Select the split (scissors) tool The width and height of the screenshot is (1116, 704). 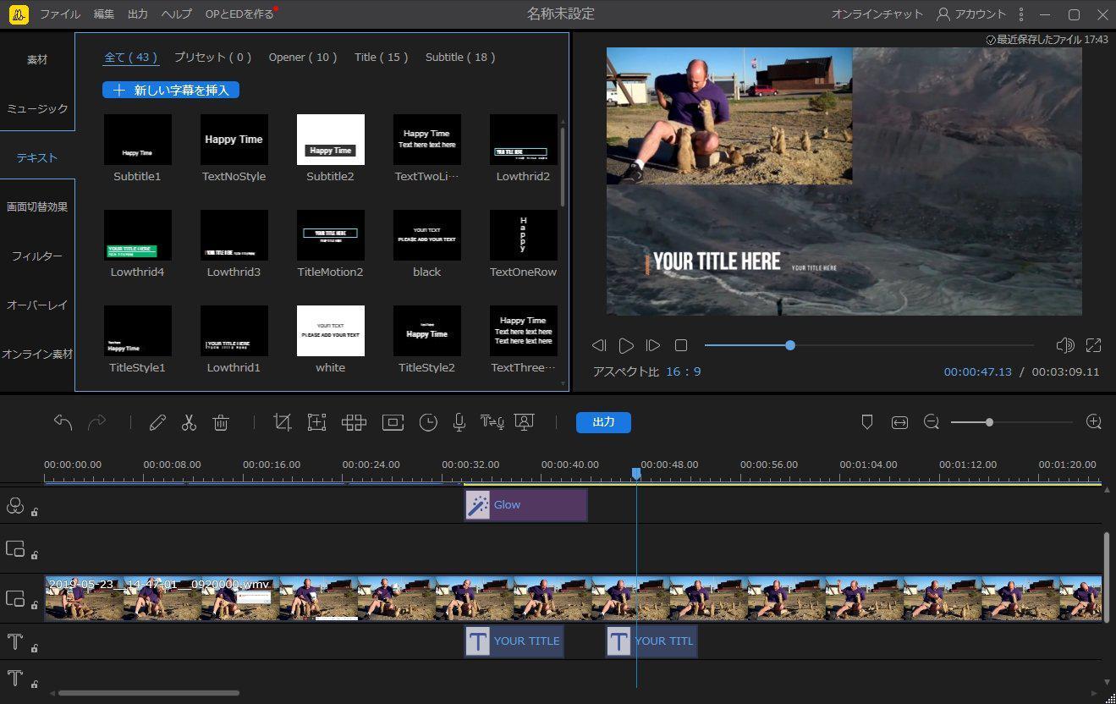189,422
